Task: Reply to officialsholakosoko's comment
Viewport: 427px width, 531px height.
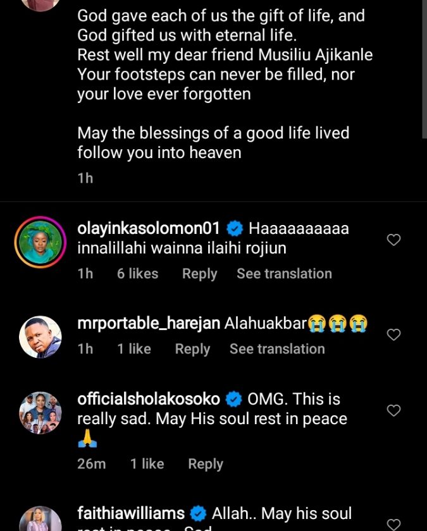Action: click(x=206, y=464)
